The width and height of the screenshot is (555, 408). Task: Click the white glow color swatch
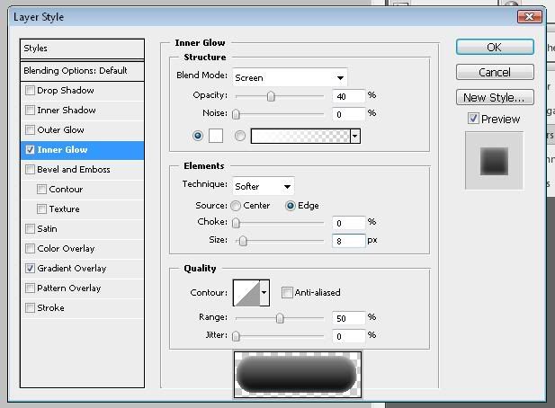pyautogui.click(x=215, y=136)
